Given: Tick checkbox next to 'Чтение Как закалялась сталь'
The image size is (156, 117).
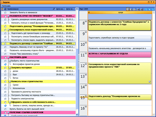Looking at the screenshot, I should coord(5,54).
